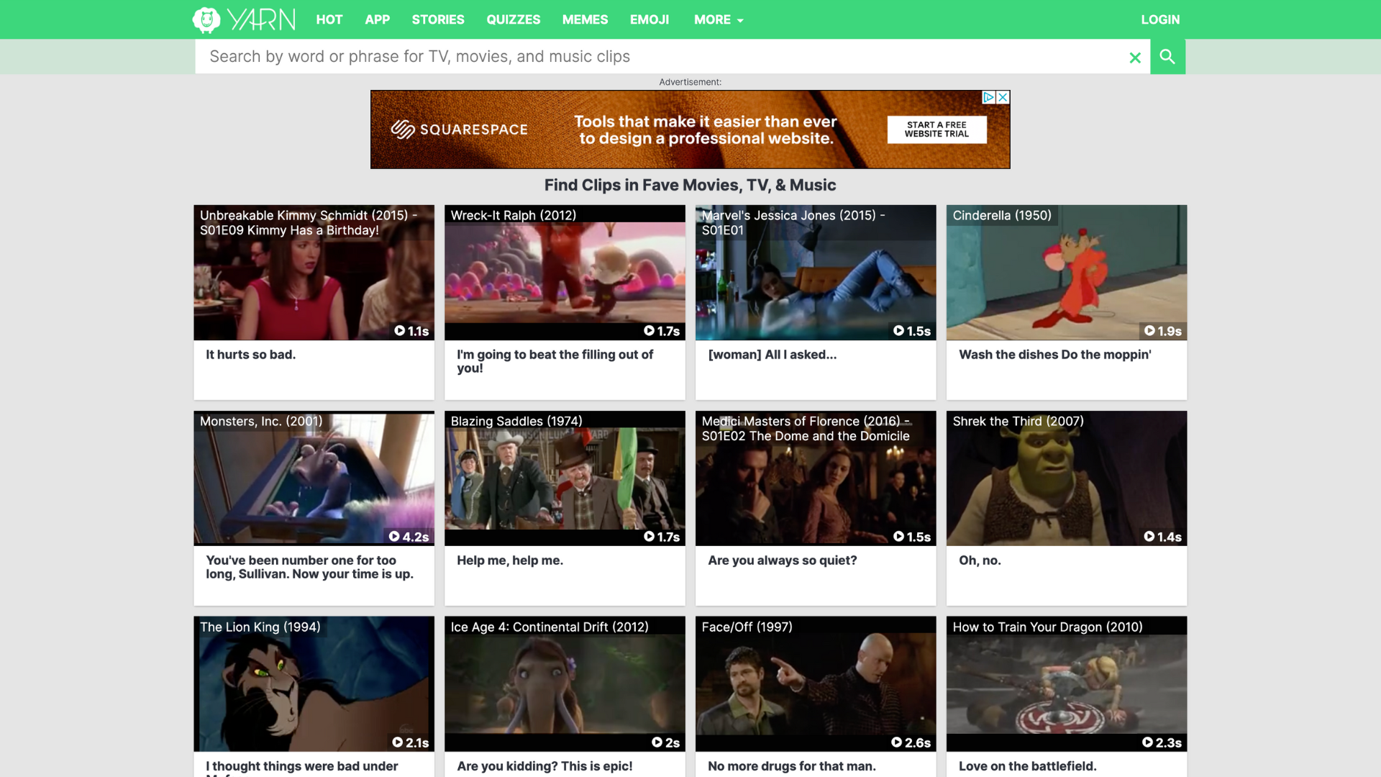Image resolution: width=1381 pixels, height=777 pixels.
Task: Play the Lion King 2.1s clip icon
Action: click(x=398, y=742)
